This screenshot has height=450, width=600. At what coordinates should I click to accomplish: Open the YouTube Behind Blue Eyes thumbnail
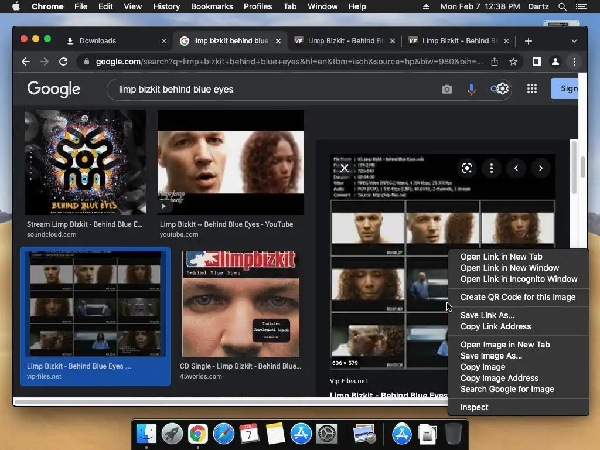point(231,162)
